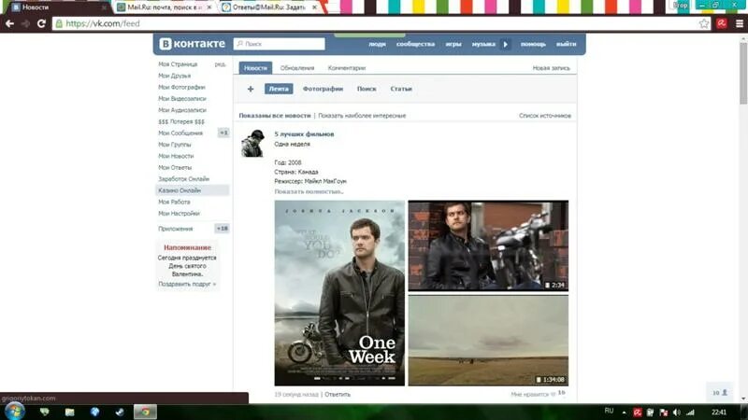Select the 'Фотографии' feed filter
This screenshot has width=748, height=420.
tap(323, 89)
